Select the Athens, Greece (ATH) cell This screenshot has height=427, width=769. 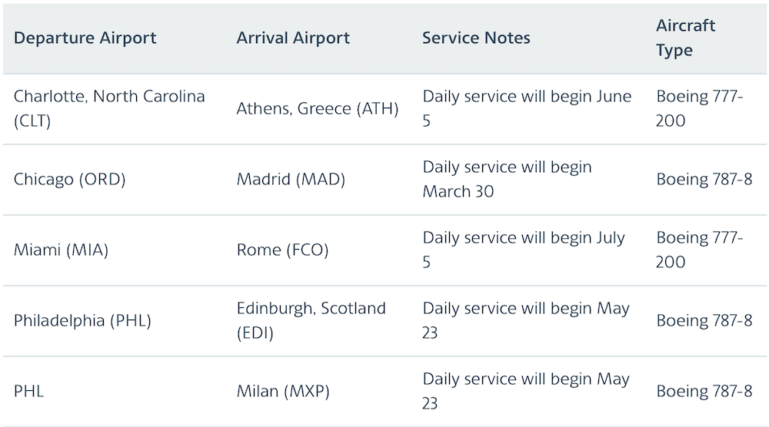click(318, 108)
